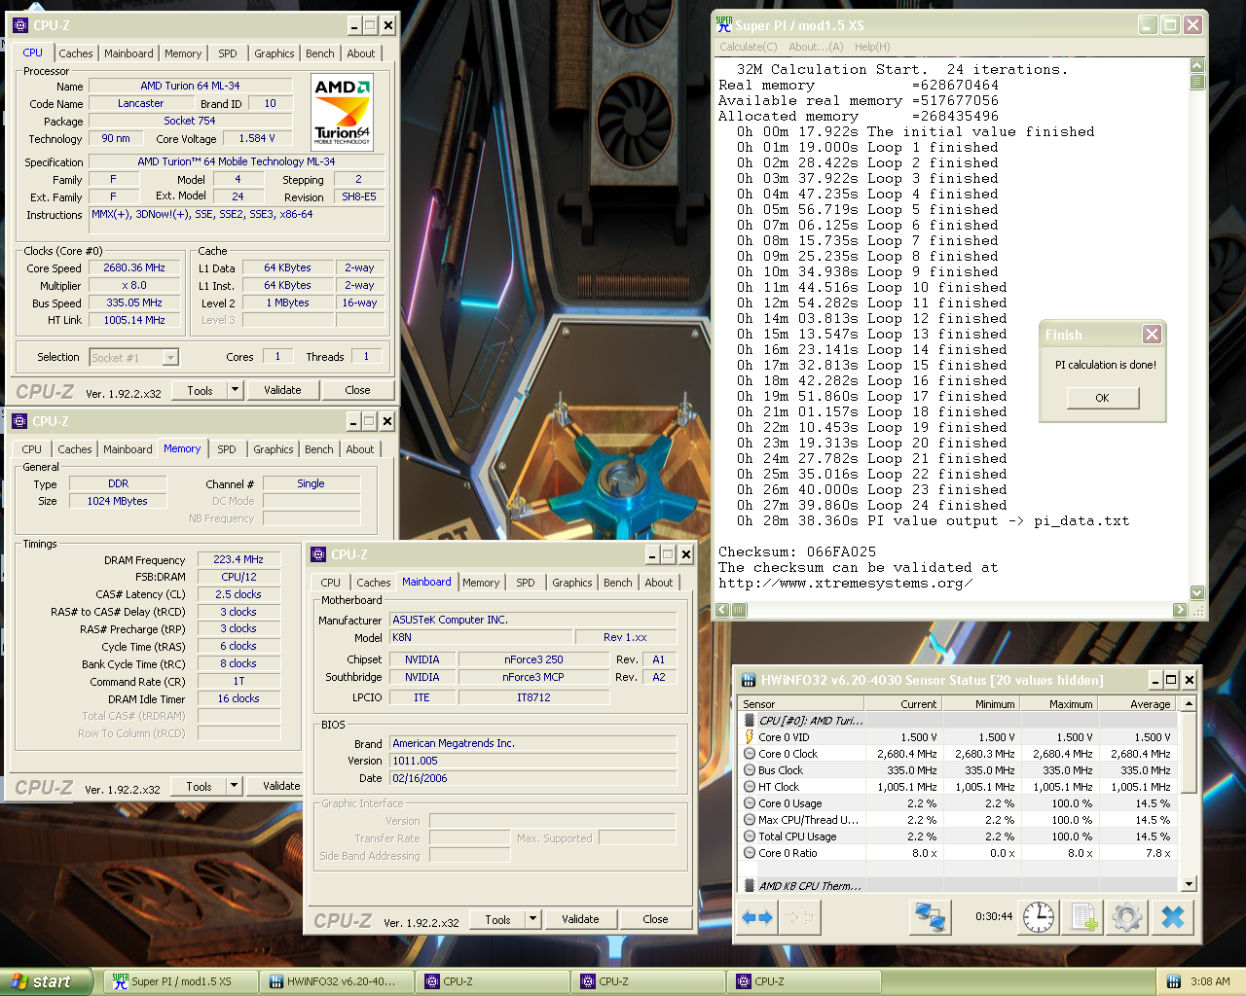
Task: Open About...(A) menu in Super PI
Action: click(816, 47)
